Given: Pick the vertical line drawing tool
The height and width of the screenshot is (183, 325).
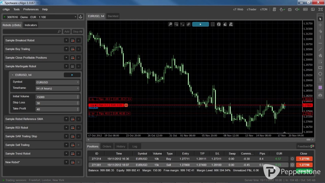Looking at the screenshot, I should (320, 37).
